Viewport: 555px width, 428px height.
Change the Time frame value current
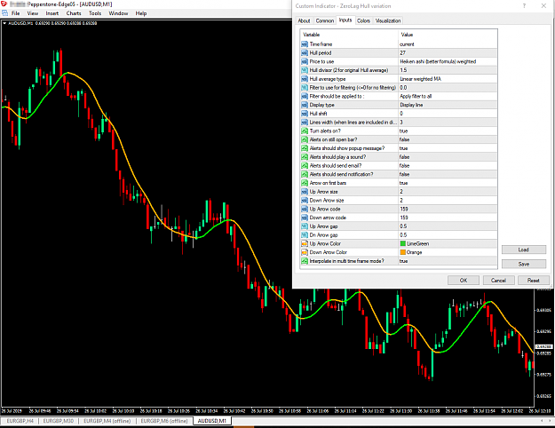448,44
